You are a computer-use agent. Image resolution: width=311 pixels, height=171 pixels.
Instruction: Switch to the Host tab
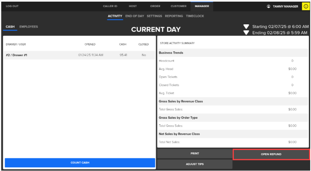pyautogui.click(x=133, y=6)
